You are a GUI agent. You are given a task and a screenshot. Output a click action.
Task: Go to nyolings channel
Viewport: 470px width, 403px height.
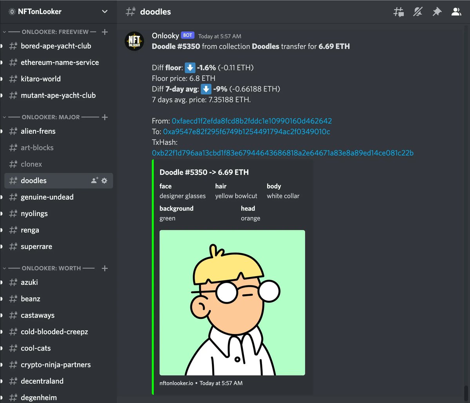point(59,214)
